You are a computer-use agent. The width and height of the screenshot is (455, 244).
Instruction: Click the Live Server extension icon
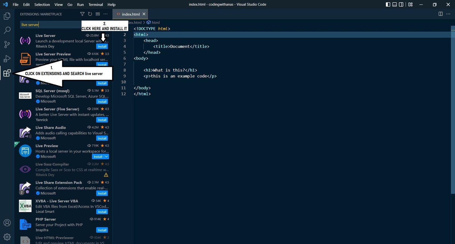click(x=25, y=41)
